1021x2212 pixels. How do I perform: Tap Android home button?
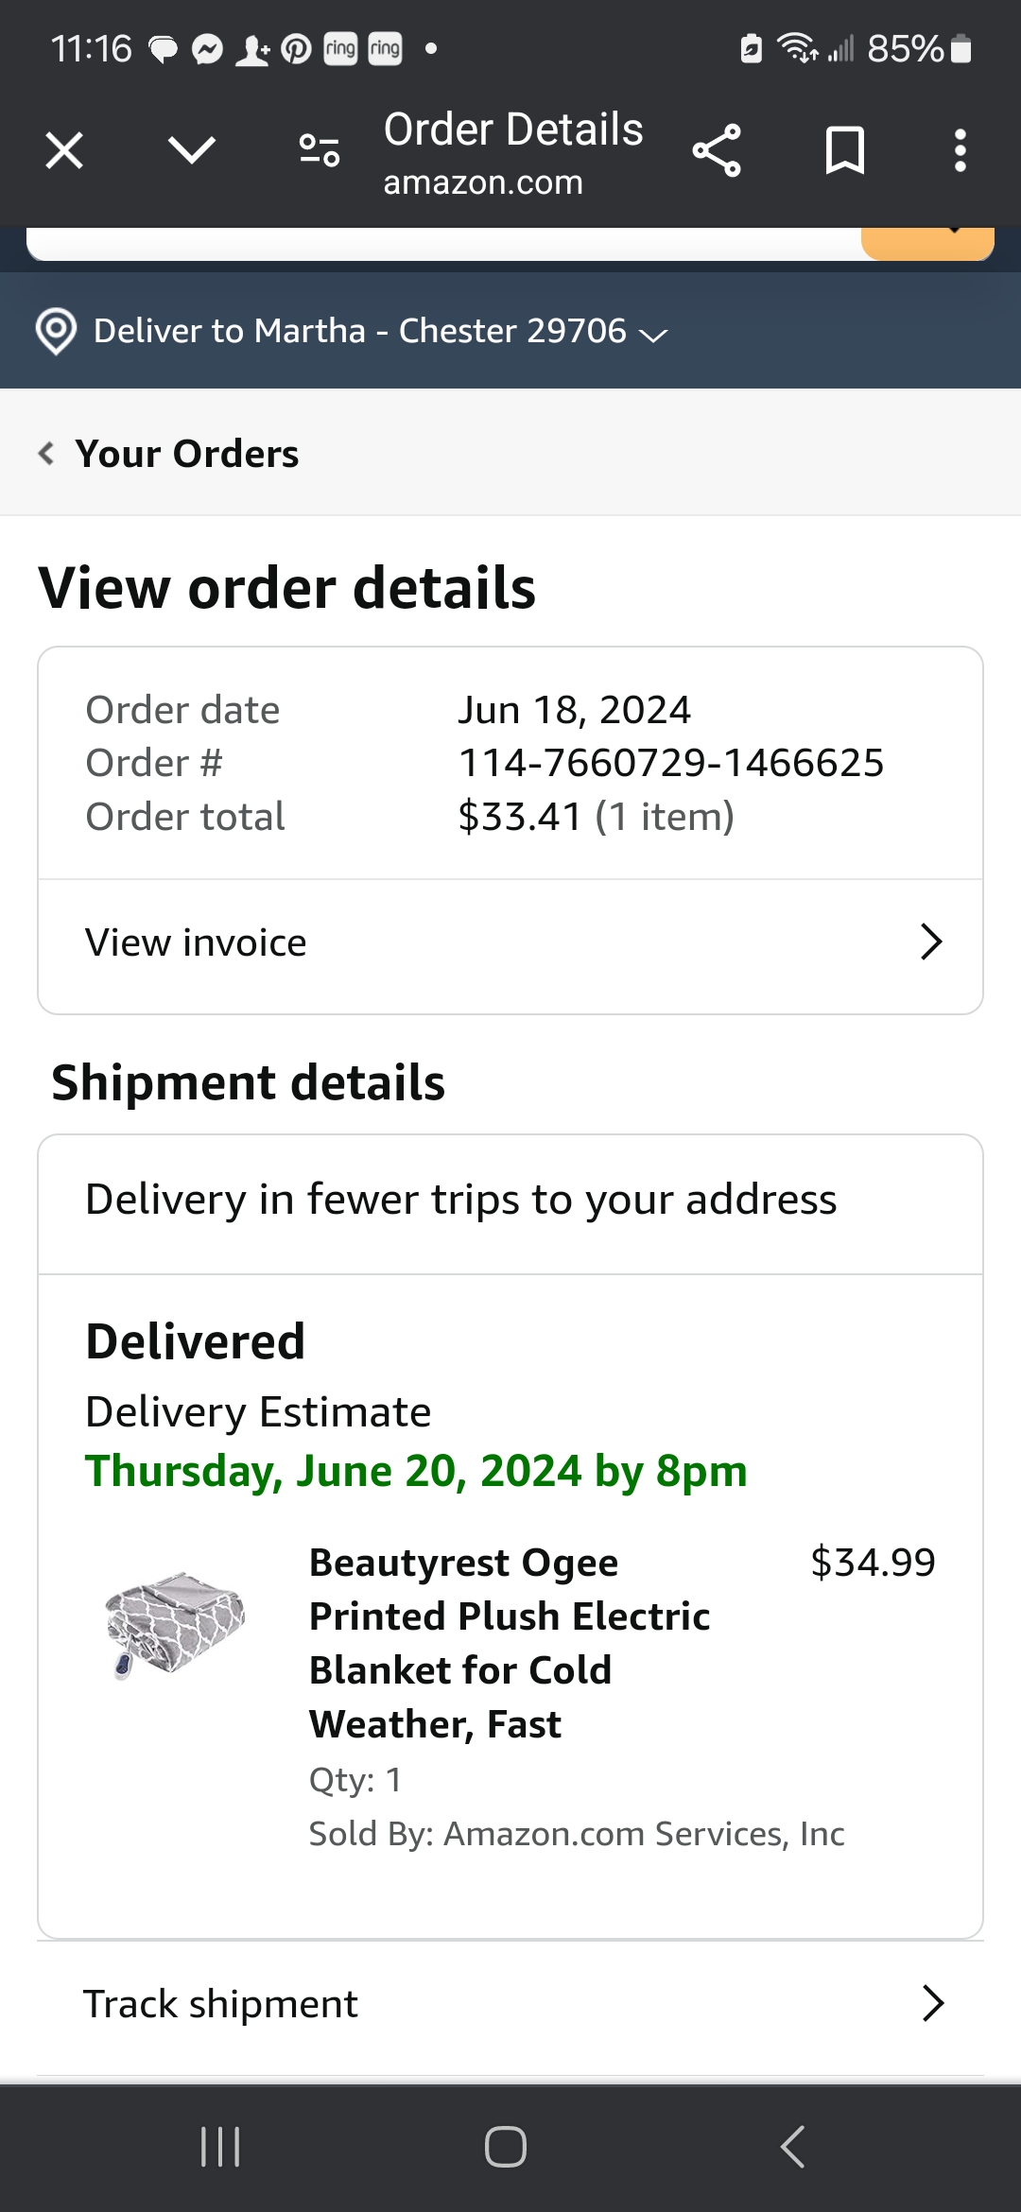coord(506,2146)
